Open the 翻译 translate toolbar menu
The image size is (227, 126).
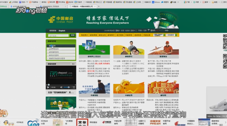(206, 2)
